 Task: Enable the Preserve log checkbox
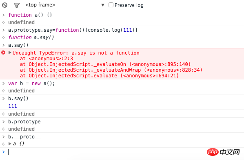click(x=111, y=5)
